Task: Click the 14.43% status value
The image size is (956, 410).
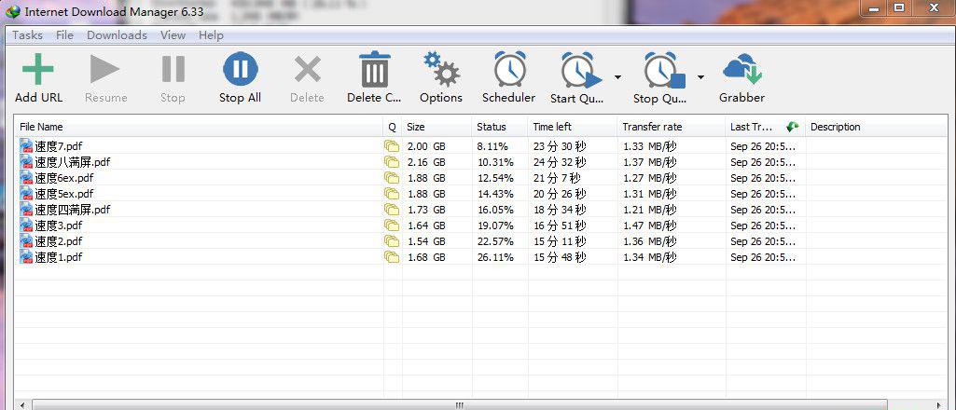Action: point(495,194)
